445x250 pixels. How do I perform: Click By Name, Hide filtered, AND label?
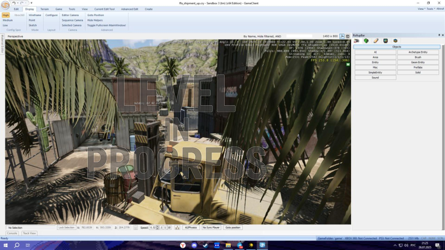(262, 36)
